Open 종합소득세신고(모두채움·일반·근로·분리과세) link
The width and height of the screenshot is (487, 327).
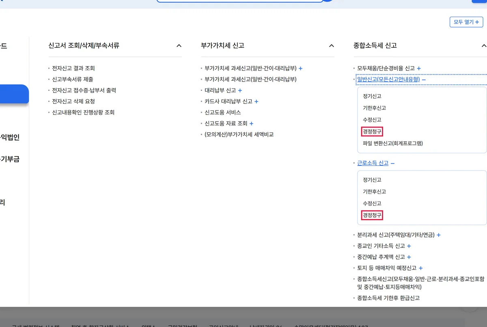421,283
